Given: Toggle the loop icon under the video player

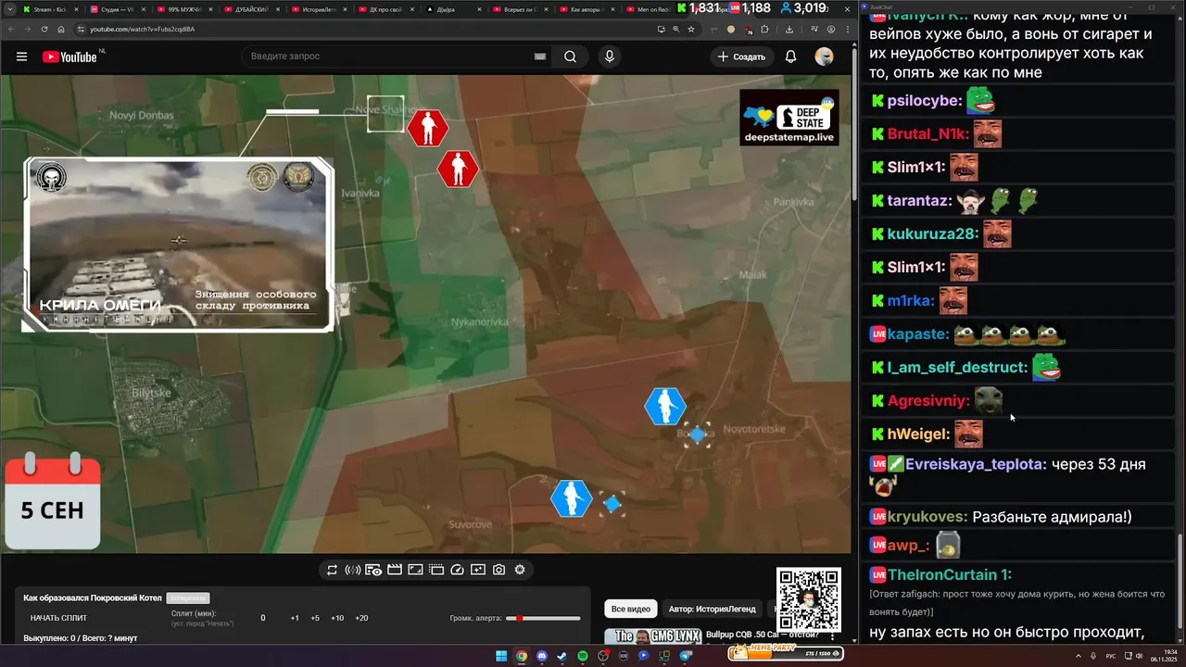Looking at the screenshot, I should [x=332, y=570].
